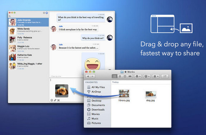
Task: Click the 'I think aeroplane is by far' message
Action: [x=78, y=28]
